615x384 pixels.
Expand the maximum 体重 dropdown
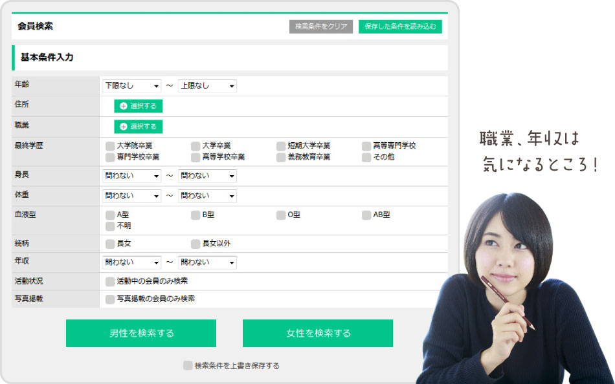(207, 196)
